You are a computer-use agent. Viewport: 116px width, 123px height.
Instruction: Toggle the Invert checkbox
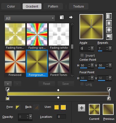(x=82, y=55)
